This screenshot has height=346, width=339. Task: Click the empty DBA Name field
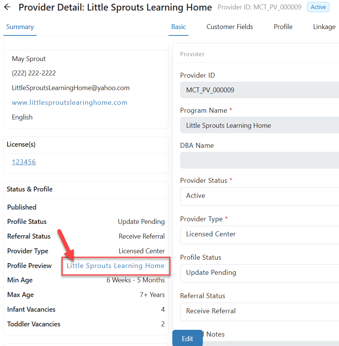tap(259, 160)
